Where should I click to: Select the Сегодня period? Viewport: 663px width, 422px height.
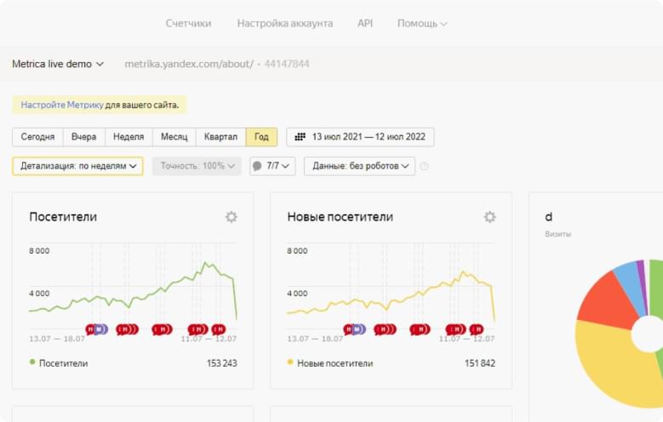37,137
